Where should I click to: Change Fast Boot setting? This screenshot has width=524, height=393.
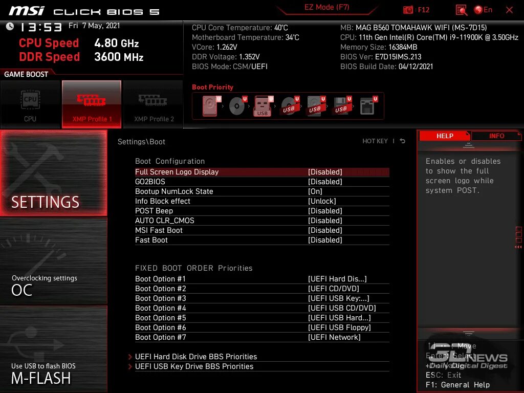coord(262,239)
